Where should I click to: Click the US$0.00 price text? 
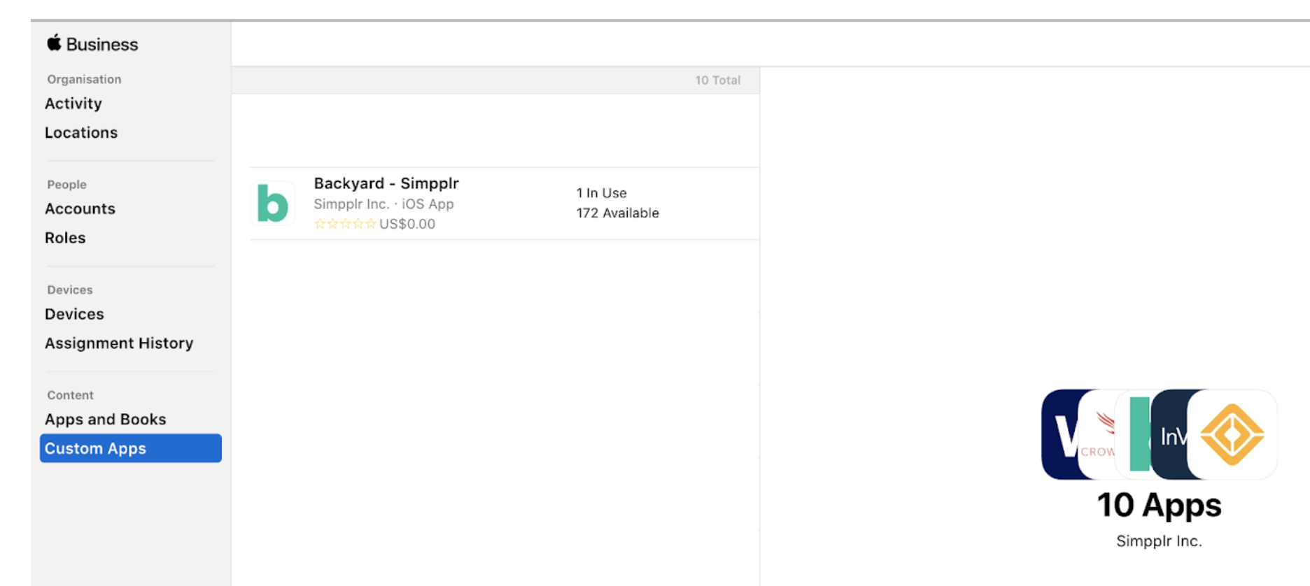[x=407, y=224]
